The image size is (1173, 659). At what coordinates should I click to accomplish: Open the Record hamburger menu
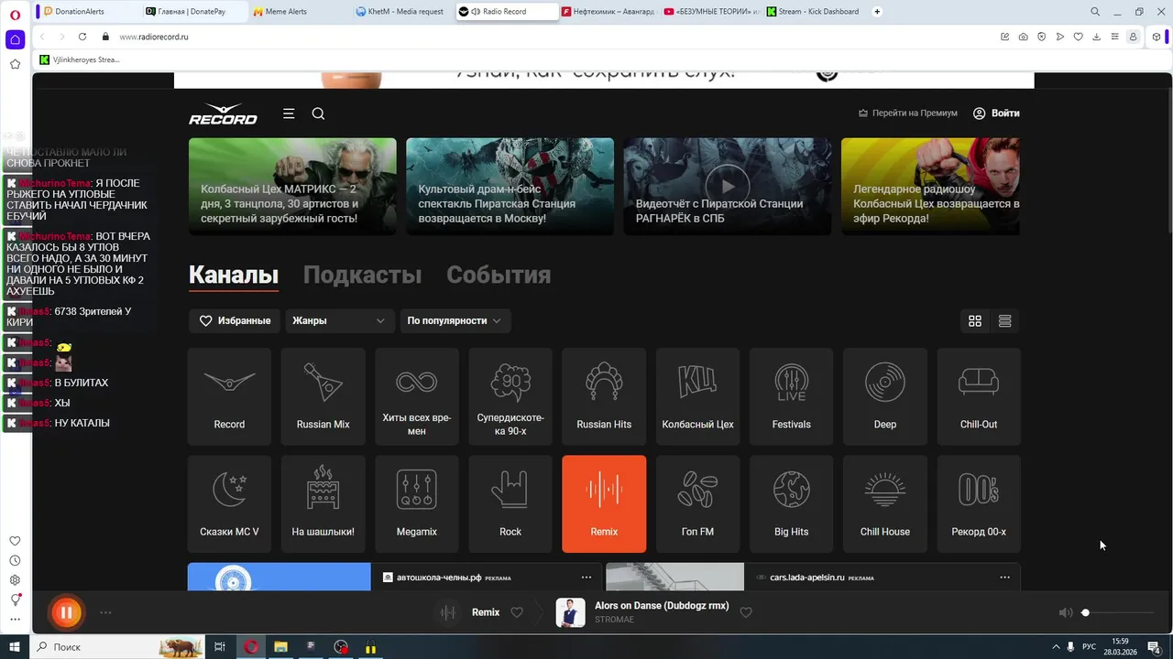(289, 113)
